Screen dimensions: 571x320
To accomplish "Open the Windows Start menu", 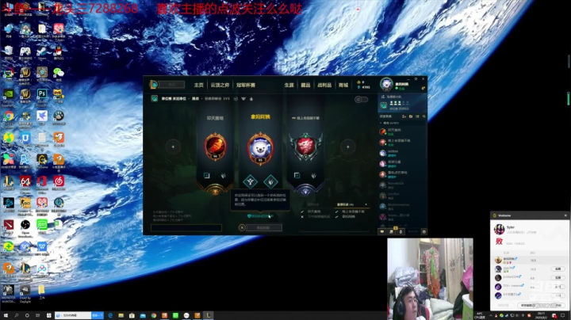I will click(x=5, y=315).
